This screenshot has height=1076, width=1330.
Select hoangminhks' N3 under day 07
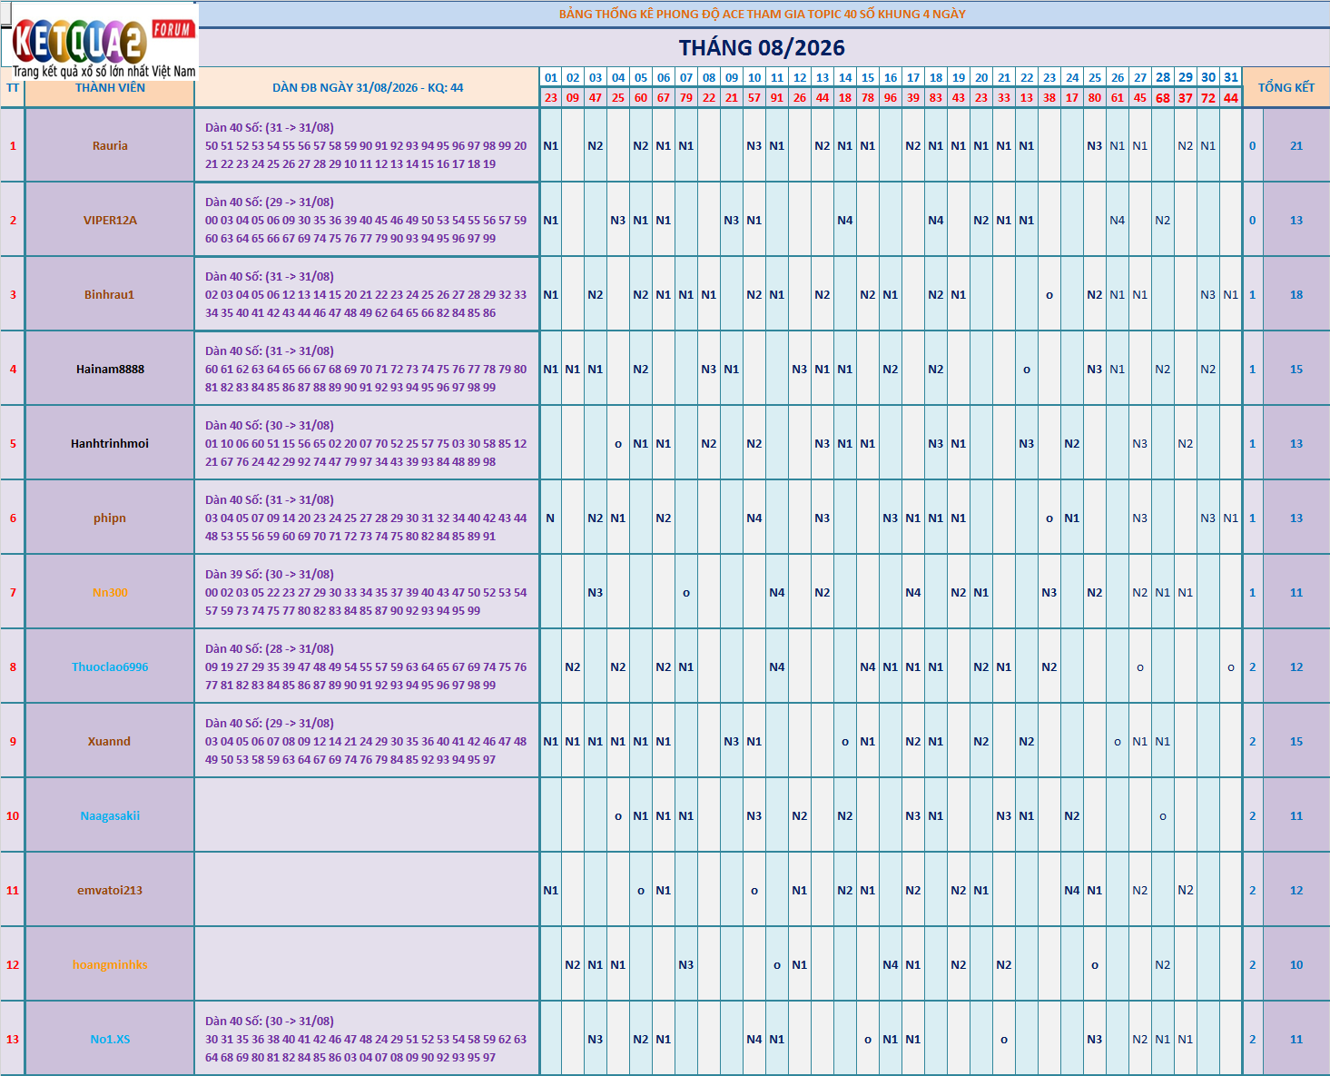pyautogui.click(x=686, y=965)
